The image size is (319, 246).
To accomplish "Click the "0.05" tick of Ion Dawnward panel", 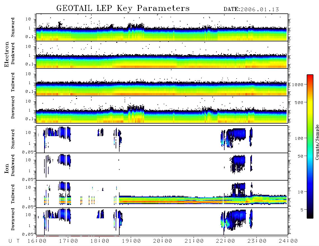I will pyautogui.click(x=27, y=234).
